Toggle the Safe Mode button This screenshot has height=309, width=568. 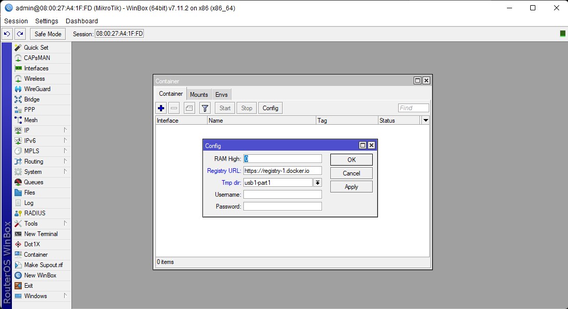pyautogui.click(x=48, y=34)
